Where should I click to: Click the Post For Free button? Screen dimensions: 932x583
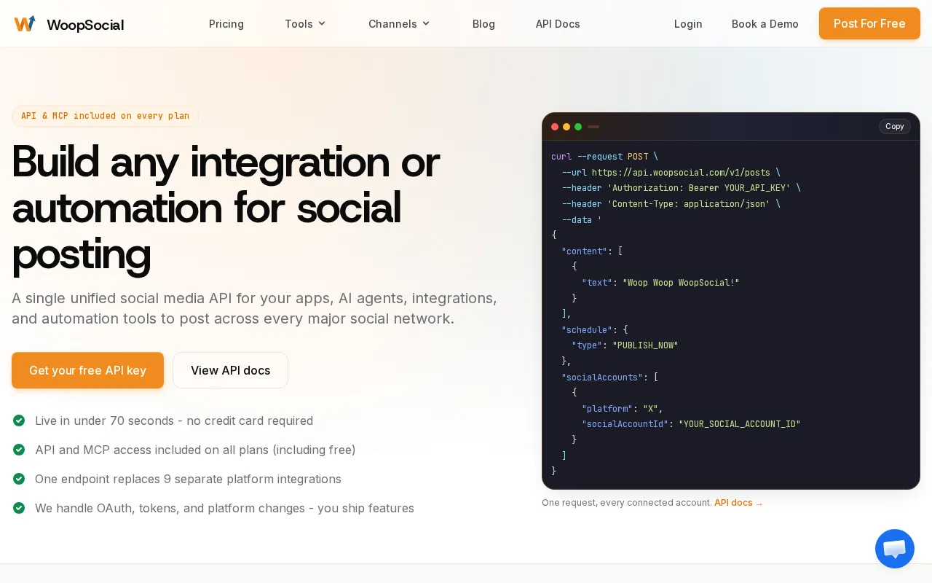point(869,23)
